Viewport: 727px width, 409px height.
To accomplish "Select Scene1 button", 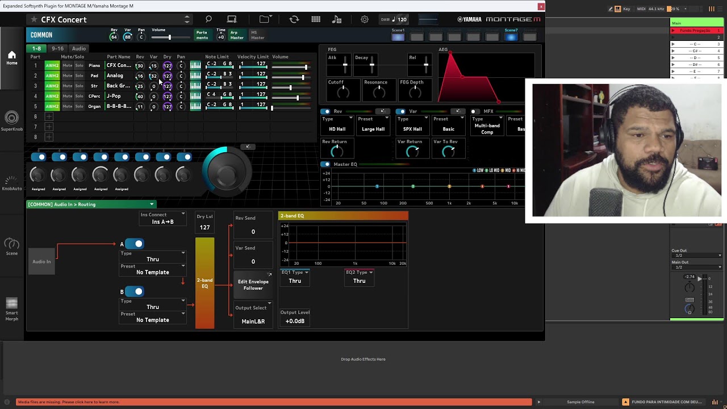I will pos(398,37).
